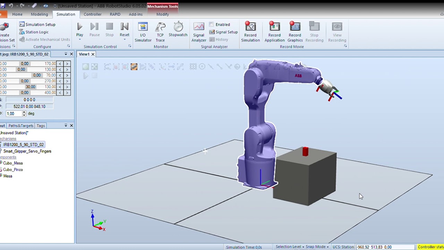Click Activate Mechanical Units
The width and height of the screenshot is (444, 250).
[45, 40]
